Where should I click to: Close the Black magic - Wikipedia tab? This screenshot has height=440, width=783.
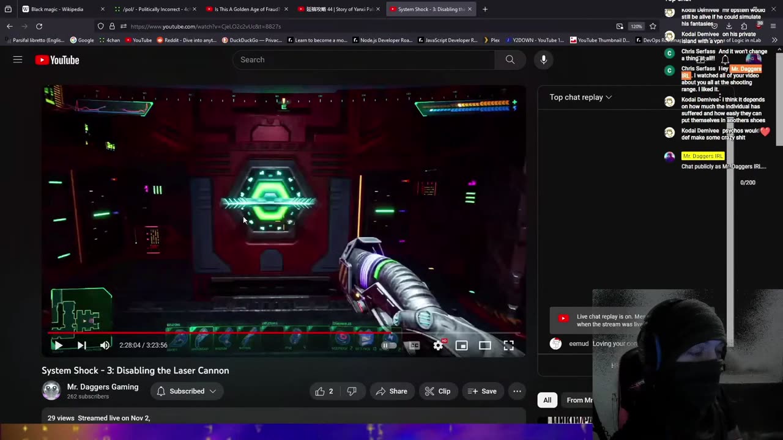tap(102, 9)
